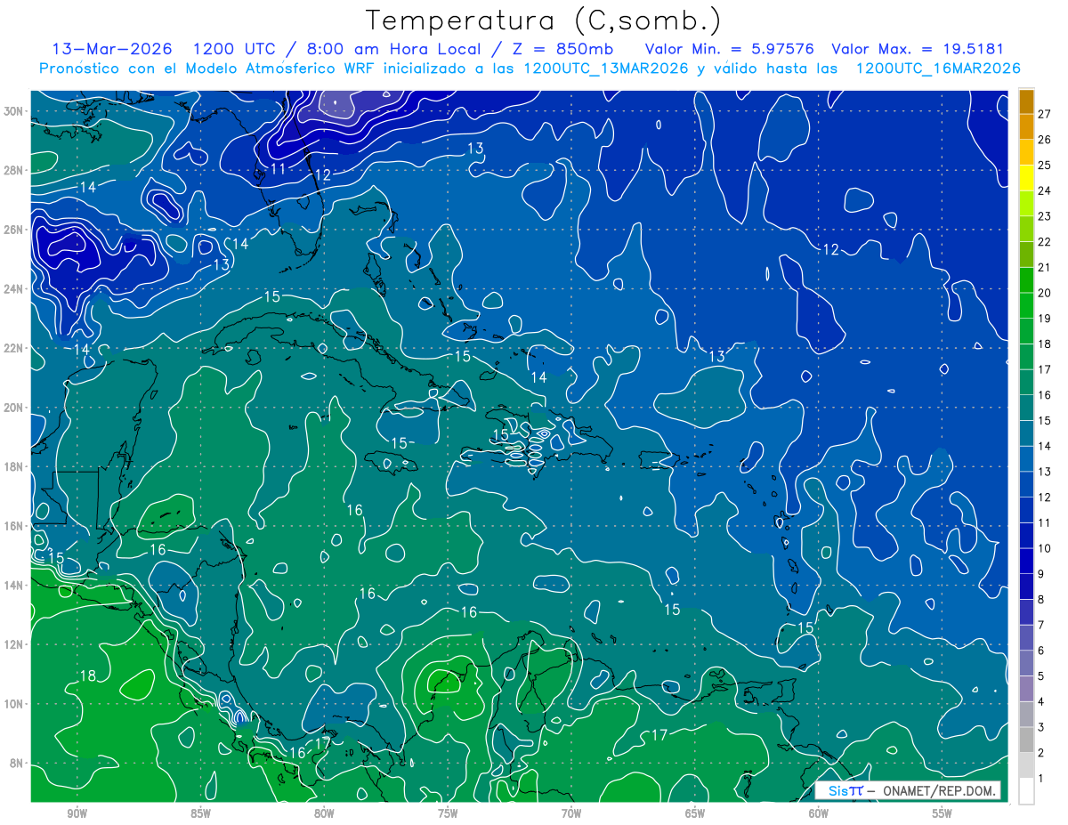Pick the legend swatch between 4 and 5

[1026, 688]
